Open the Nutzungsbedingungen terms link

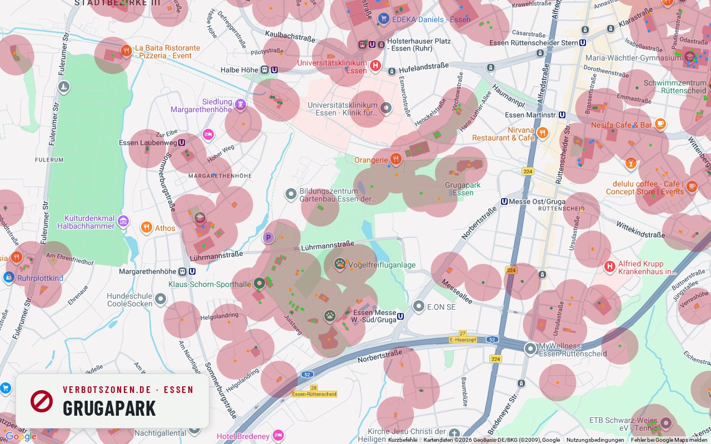coord(595,440)
